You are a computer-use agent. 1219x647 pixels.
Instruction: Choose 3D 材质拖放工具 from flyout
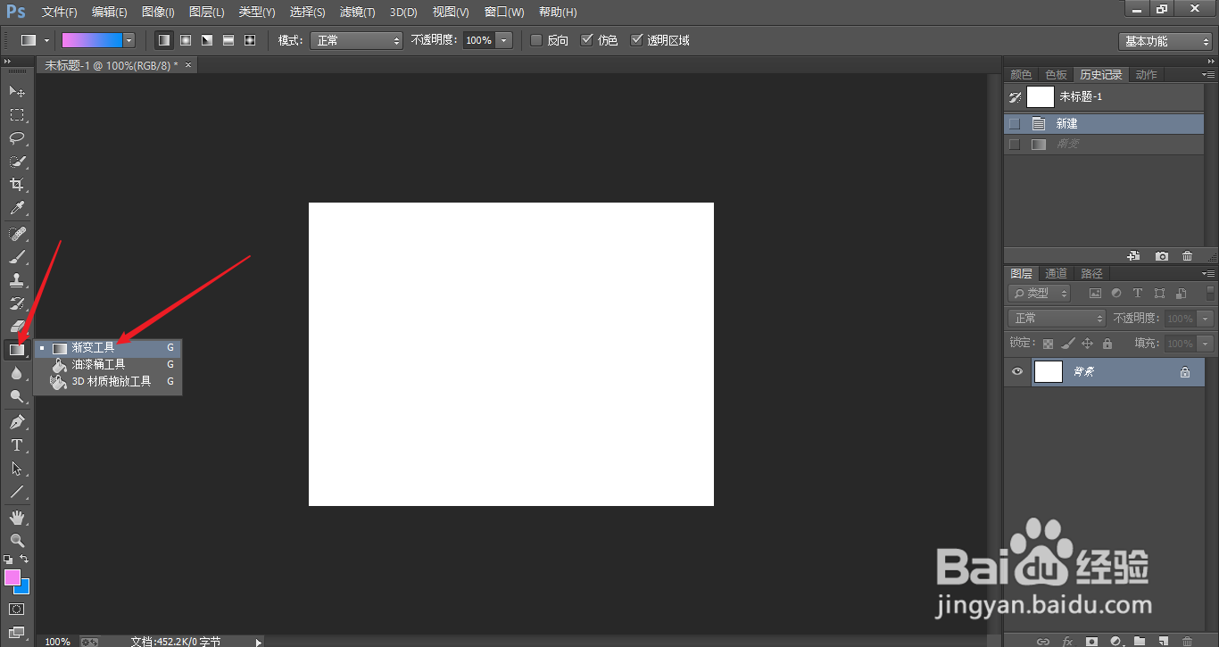[108, 381]
